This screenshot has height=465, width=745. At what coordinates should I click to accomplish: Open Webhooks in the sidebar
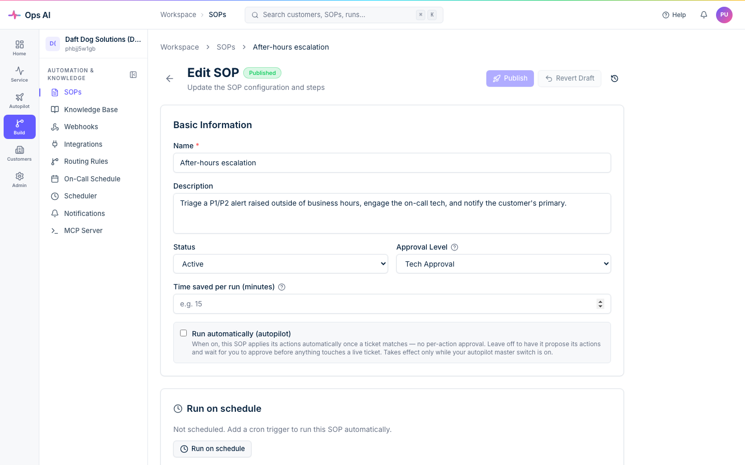(x=94, y=127)
